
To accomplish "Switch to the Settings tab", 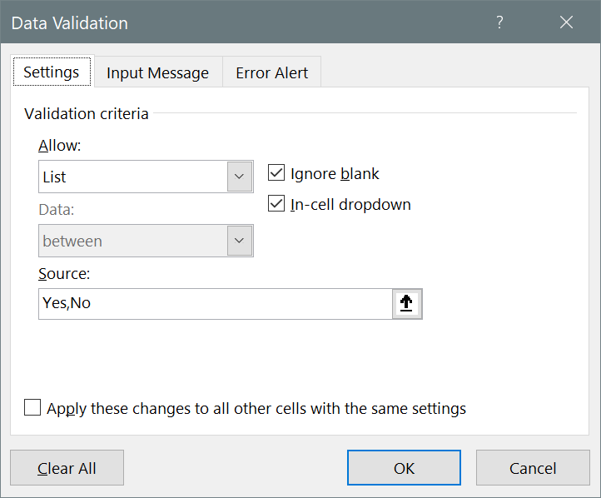I will pos(51,72).
